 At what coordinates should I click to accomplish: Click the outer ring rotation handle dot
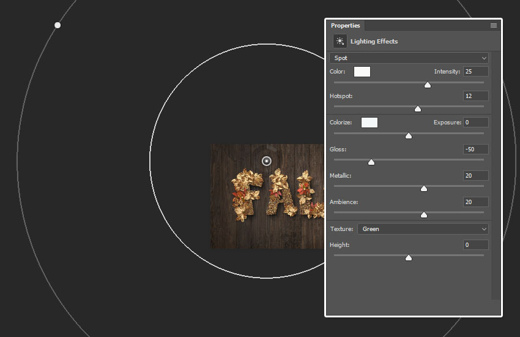(x=58, y=25)
